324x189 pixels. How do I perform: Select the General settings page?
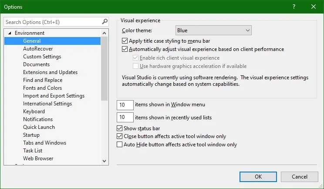click(53, 41)
